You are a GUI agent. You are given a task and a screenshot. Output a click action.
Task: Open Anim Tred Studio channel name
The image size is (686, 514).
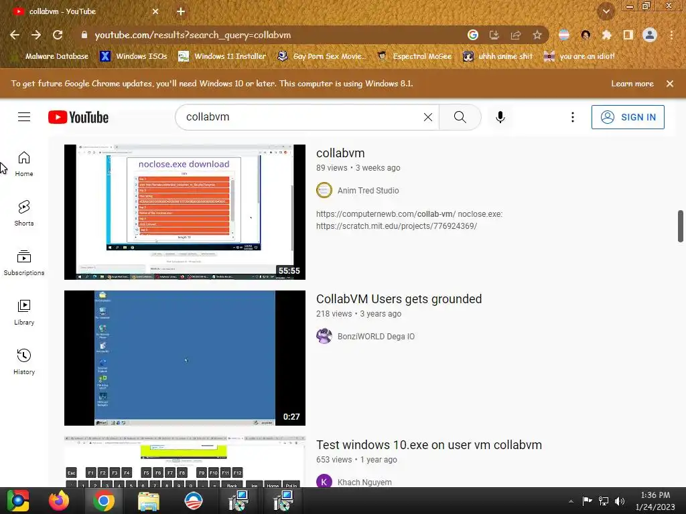pyautogui.click(x=368, y=191)
